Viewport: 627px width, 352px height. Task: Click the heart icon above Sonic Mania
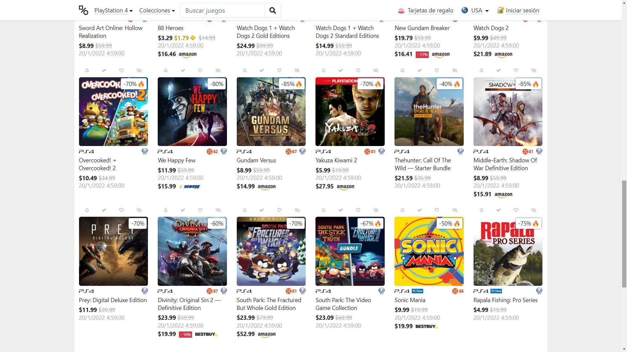click(x=437, y=210)
